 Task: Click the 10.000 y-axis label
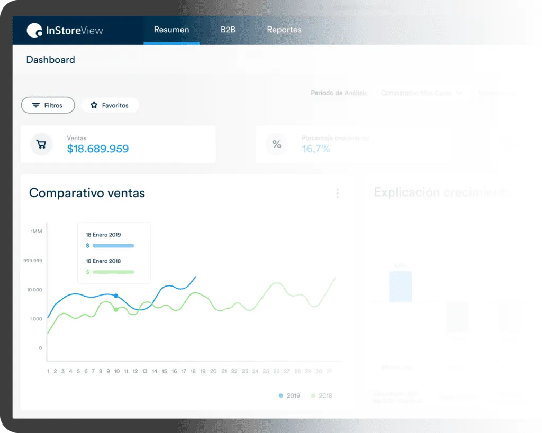pyautogui.click(x=34, y=290)
